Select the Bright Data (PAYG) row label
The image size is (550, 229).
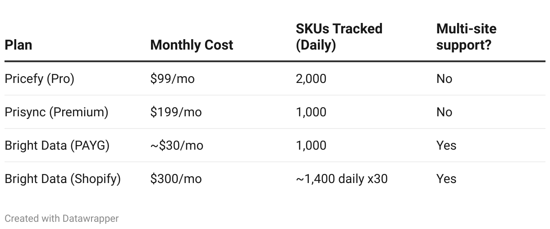click(57, 146)
